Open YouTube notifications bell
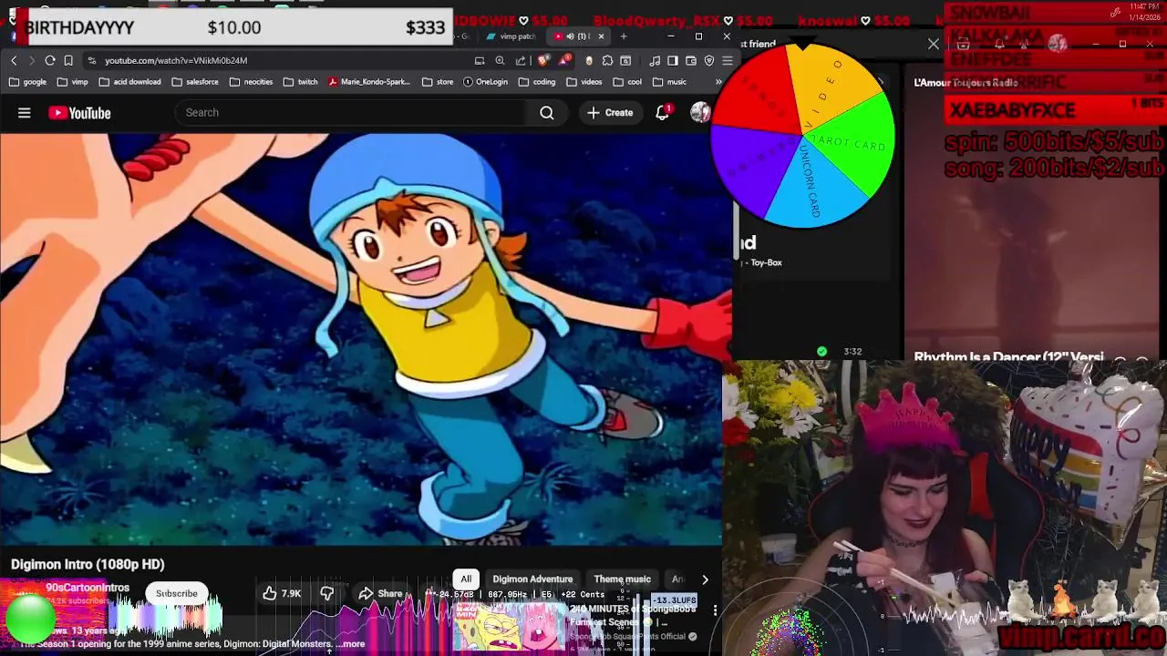Screen dimensions: 1167x656 (663, 112)
